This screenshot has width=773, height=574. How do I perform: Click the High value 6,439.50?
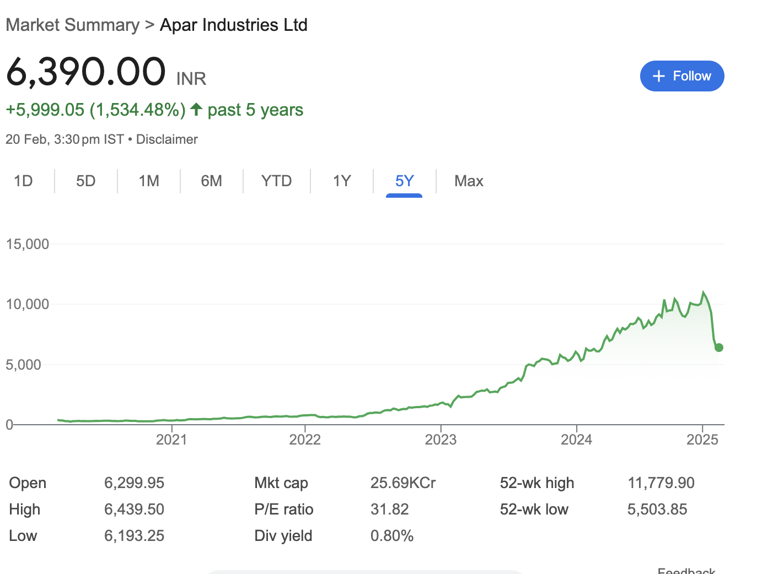(x=135, y=510)
